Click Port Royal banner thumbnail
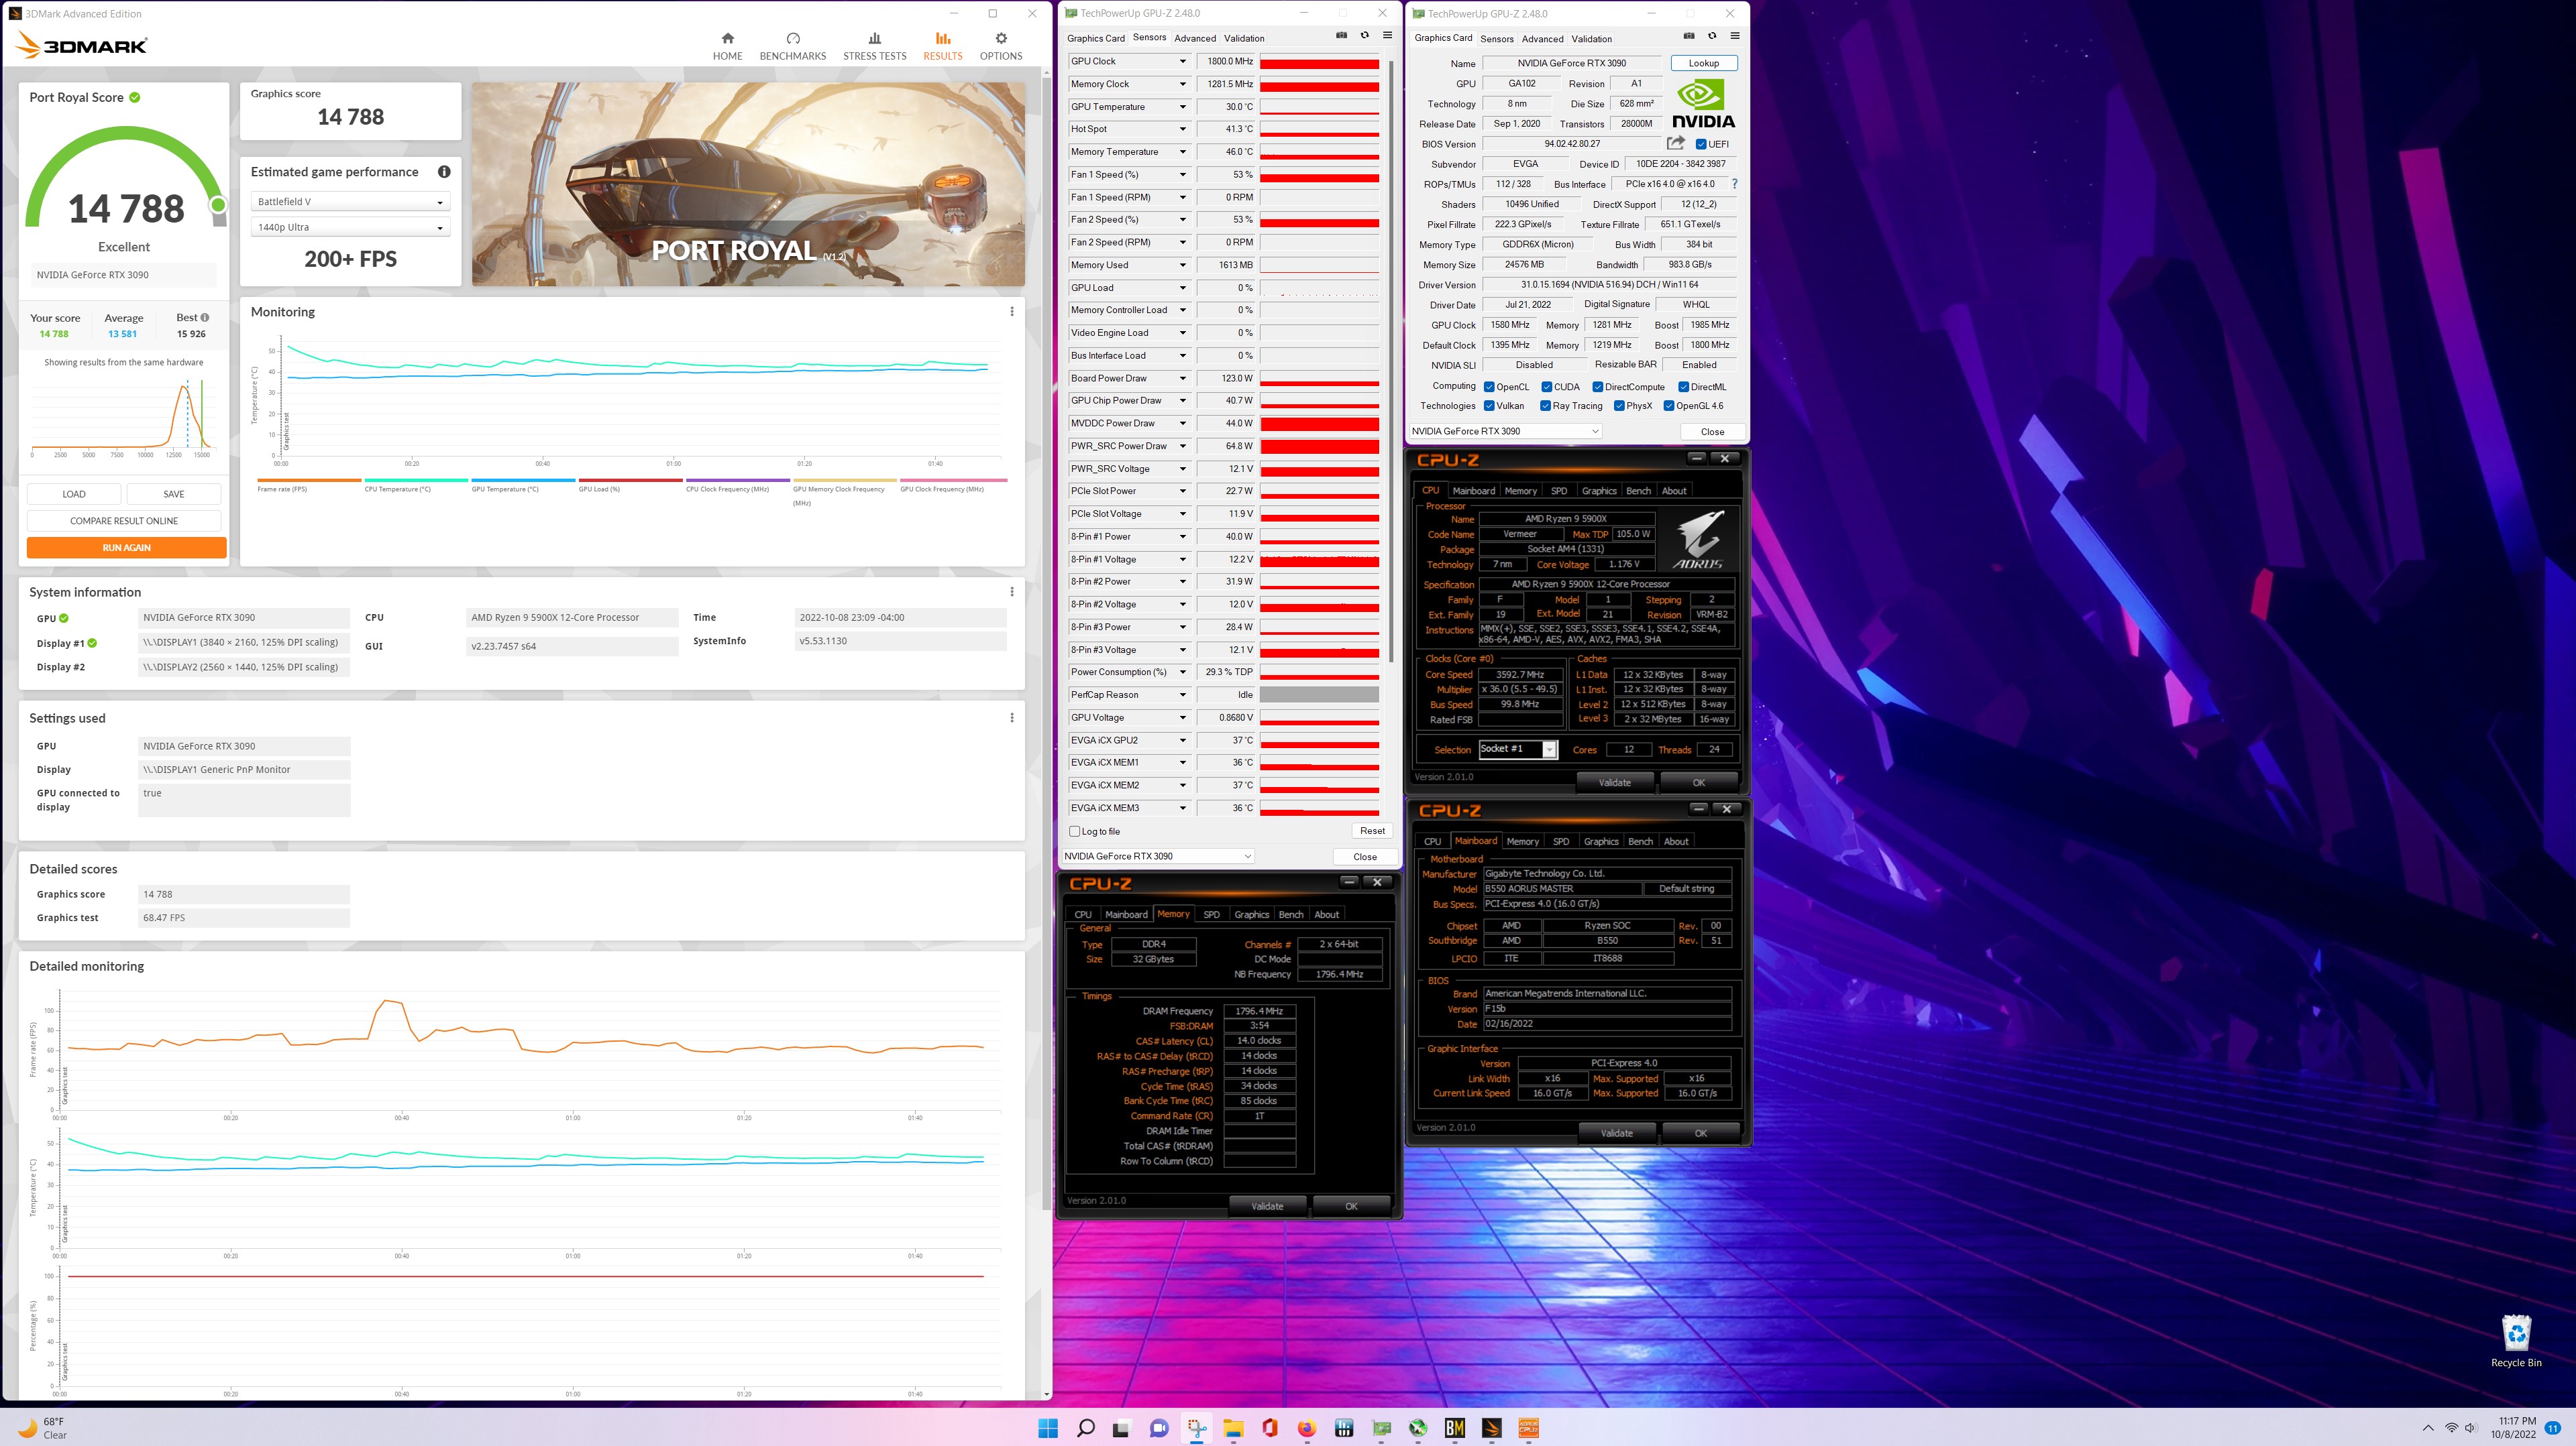This screenshot has width=2576, height=1446. click(x=748, y=184)
